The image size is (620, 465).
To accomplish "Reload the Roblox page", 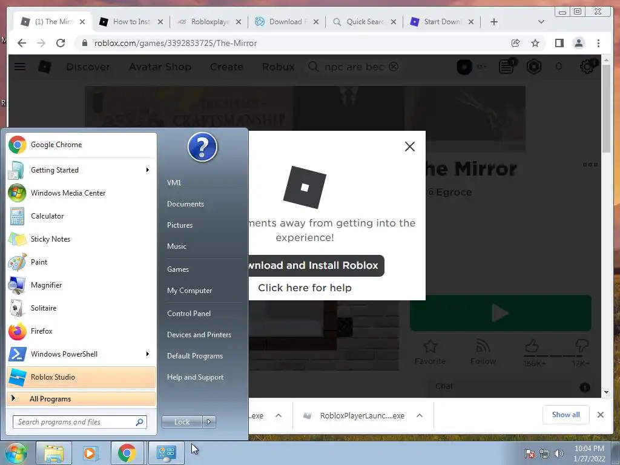I will tap(61, 43).
